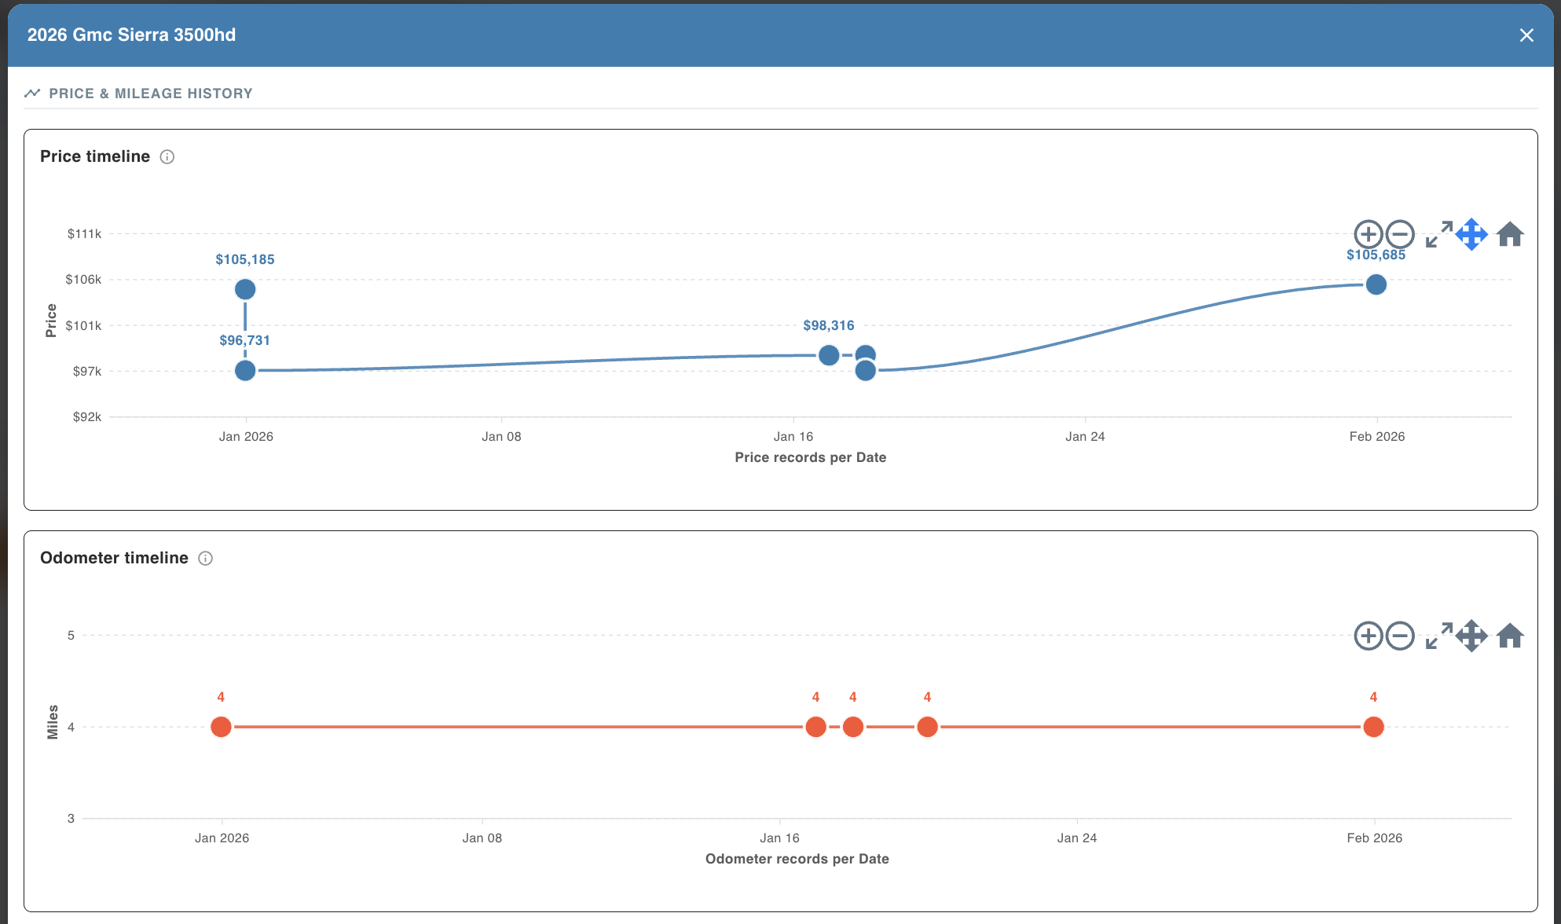Image resolution: width=1561 pixels, height=924 pixels.
Task: Open info tooltip next to Odometer timeline
Action: (x=206, y=559)
